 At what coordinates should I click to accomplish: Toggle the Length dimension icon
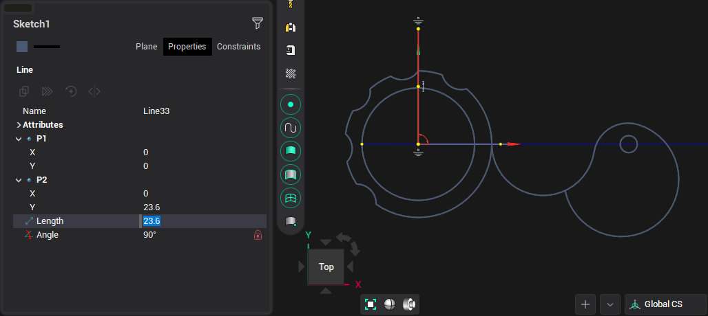point(28,221)
